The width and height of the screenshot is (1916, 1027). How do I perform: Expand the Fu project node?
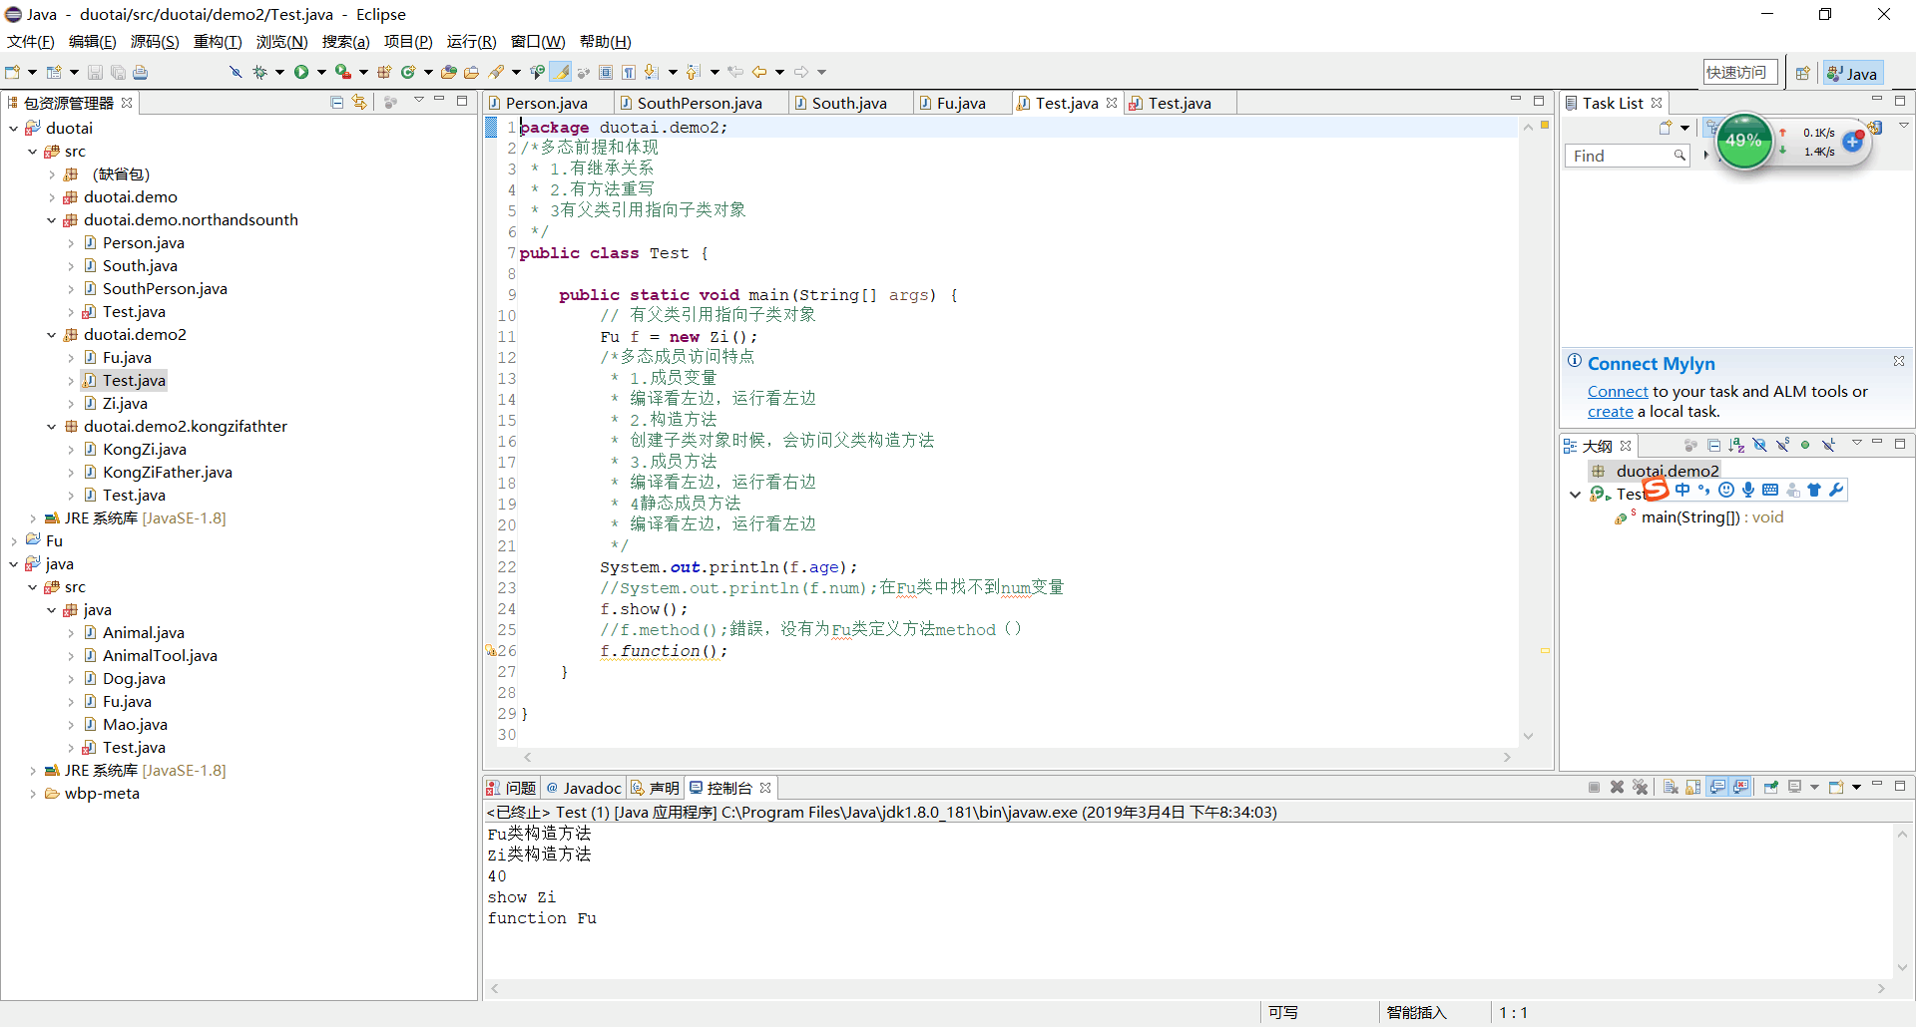coord(13,541)
